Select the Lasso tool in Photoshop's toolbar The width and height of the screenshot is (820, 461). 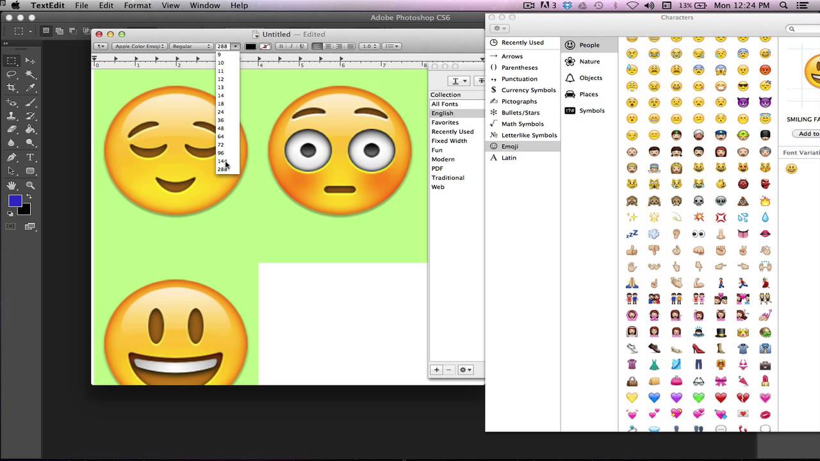pyautogui.click(x=11, y=74)
